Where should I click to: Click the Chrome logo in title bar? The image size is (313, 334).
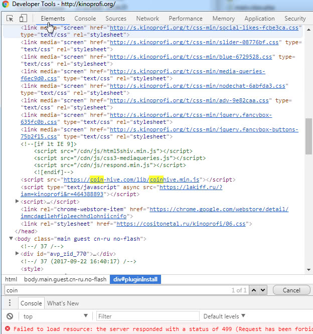[x=5, y=4]
